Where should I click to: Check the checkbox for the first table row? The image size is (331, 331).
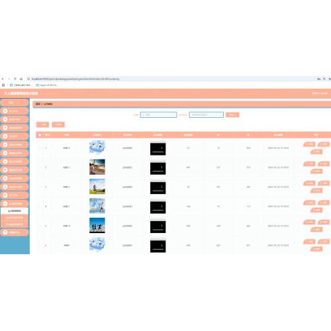40,148
